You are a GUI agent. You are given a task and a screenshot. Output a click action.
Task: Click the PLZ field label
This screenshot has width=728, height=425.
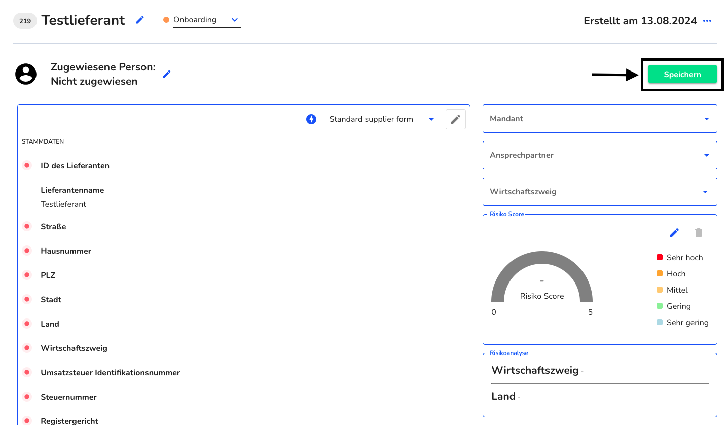[48, 275]
